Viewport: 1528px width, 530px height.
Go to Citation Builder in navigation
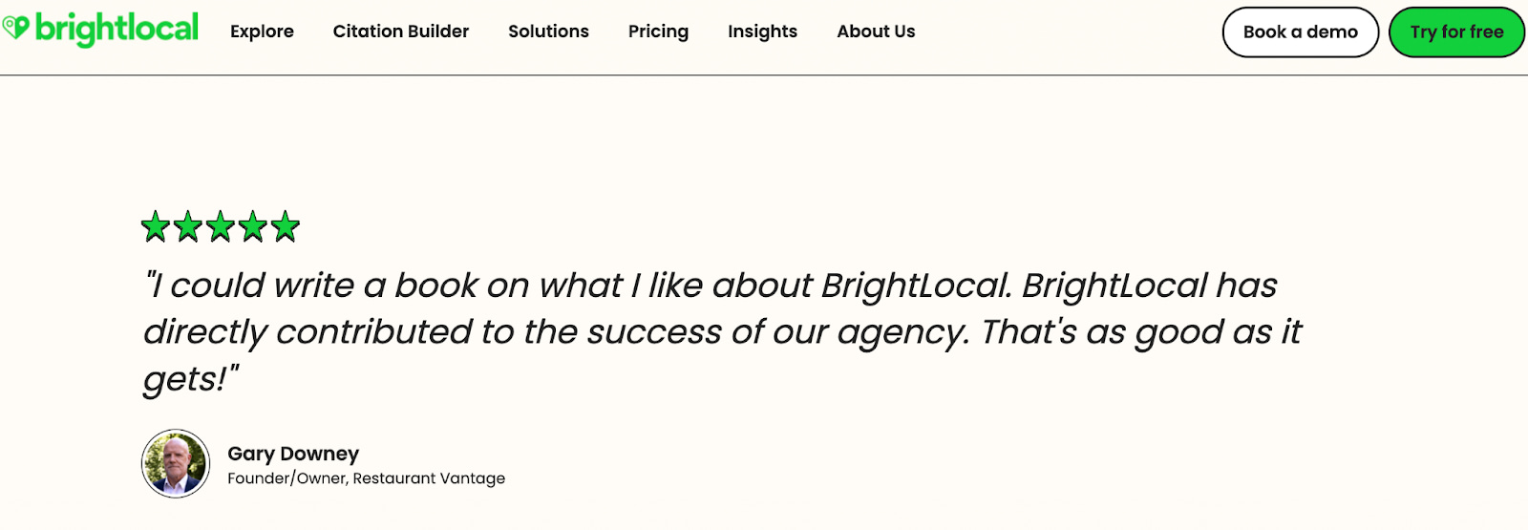click(401, 32)
